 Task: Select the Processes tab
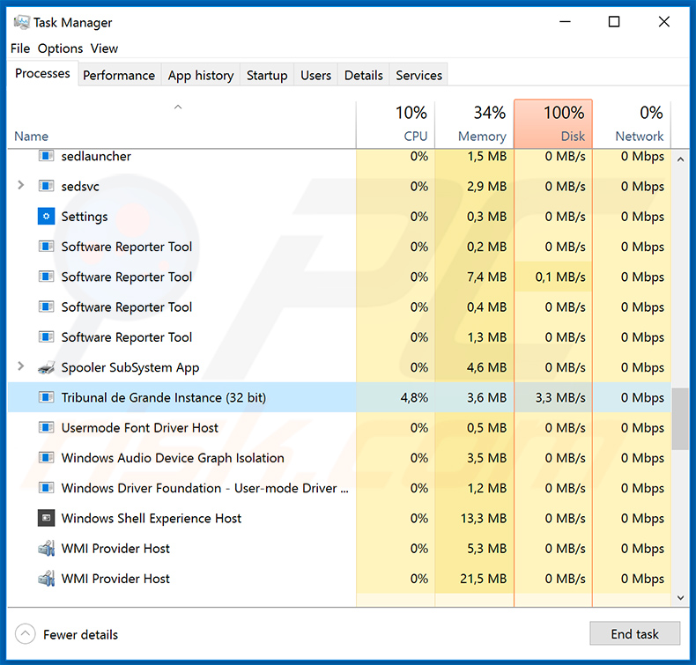pos(42,73)
